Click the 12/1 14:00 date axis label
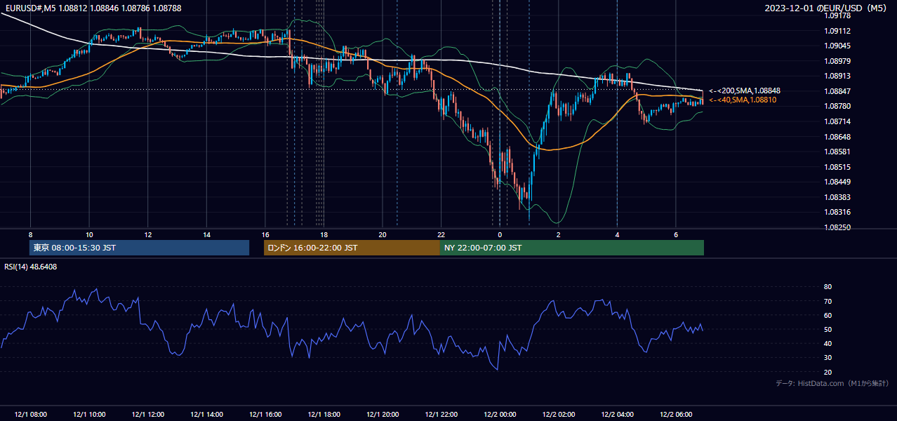The image size is (897, 421). click(x=206, y=415)
